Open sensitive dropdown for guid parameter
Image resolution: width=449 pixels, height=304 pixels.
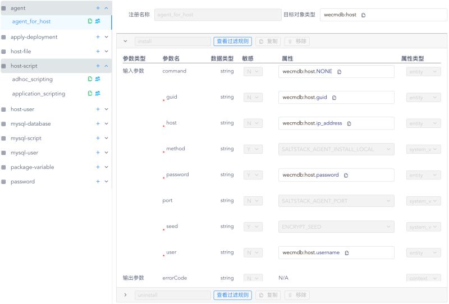click(x=253, y=98)
